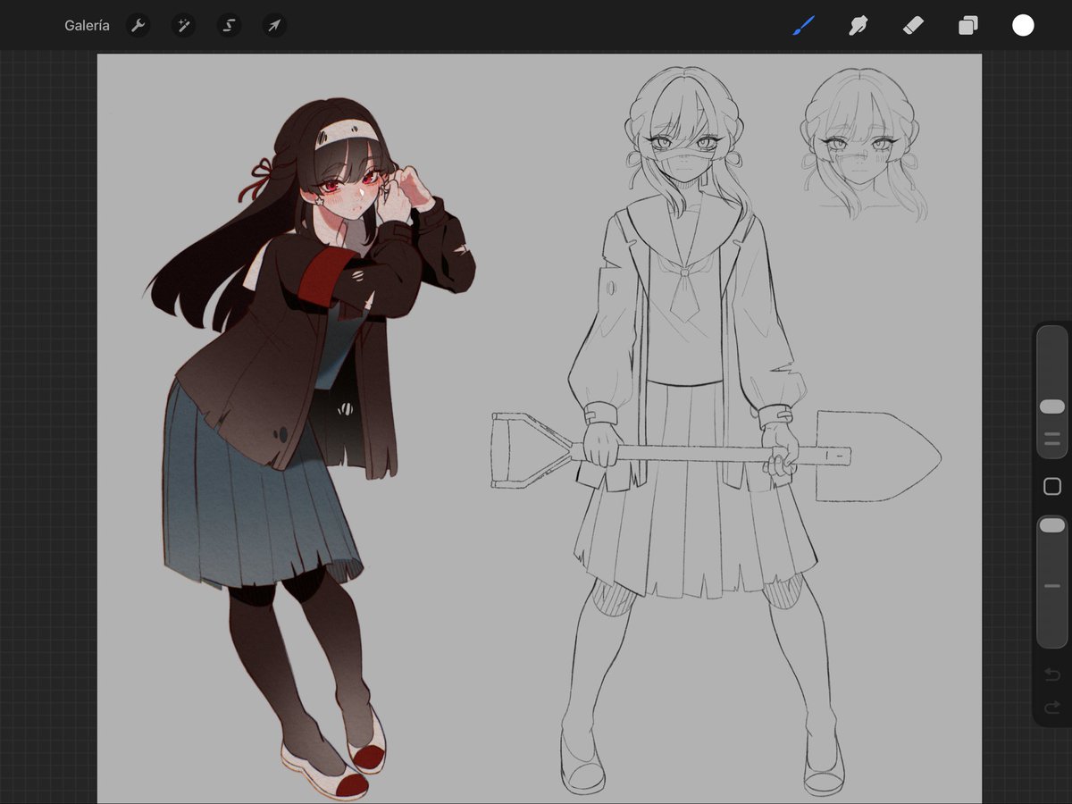Tap the square modify button in sidebar
This screenshot has height=804, width=1072.
[1052, 486]
